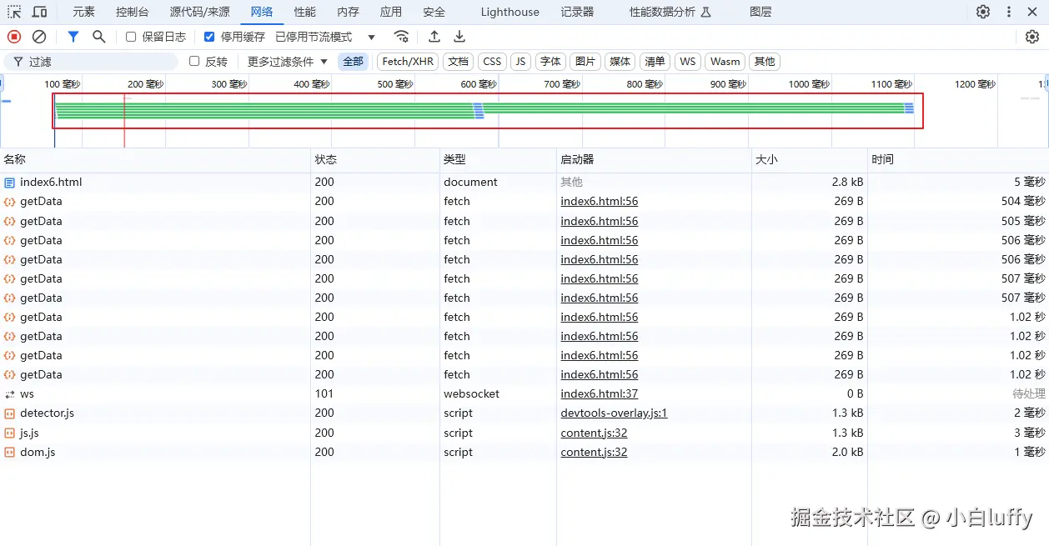
Task: Filter by 清单 type
Action: point(655,62)
